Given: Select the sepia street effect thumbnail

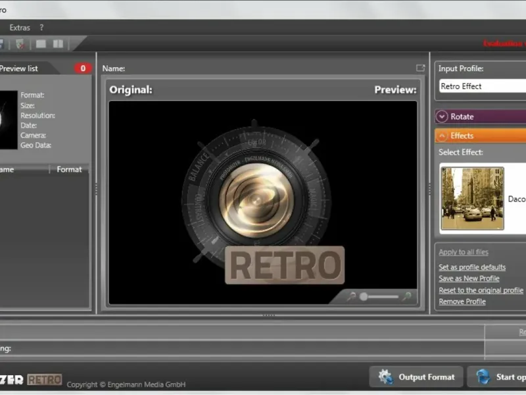Looking at the screenshot, I should pos(472,199).
